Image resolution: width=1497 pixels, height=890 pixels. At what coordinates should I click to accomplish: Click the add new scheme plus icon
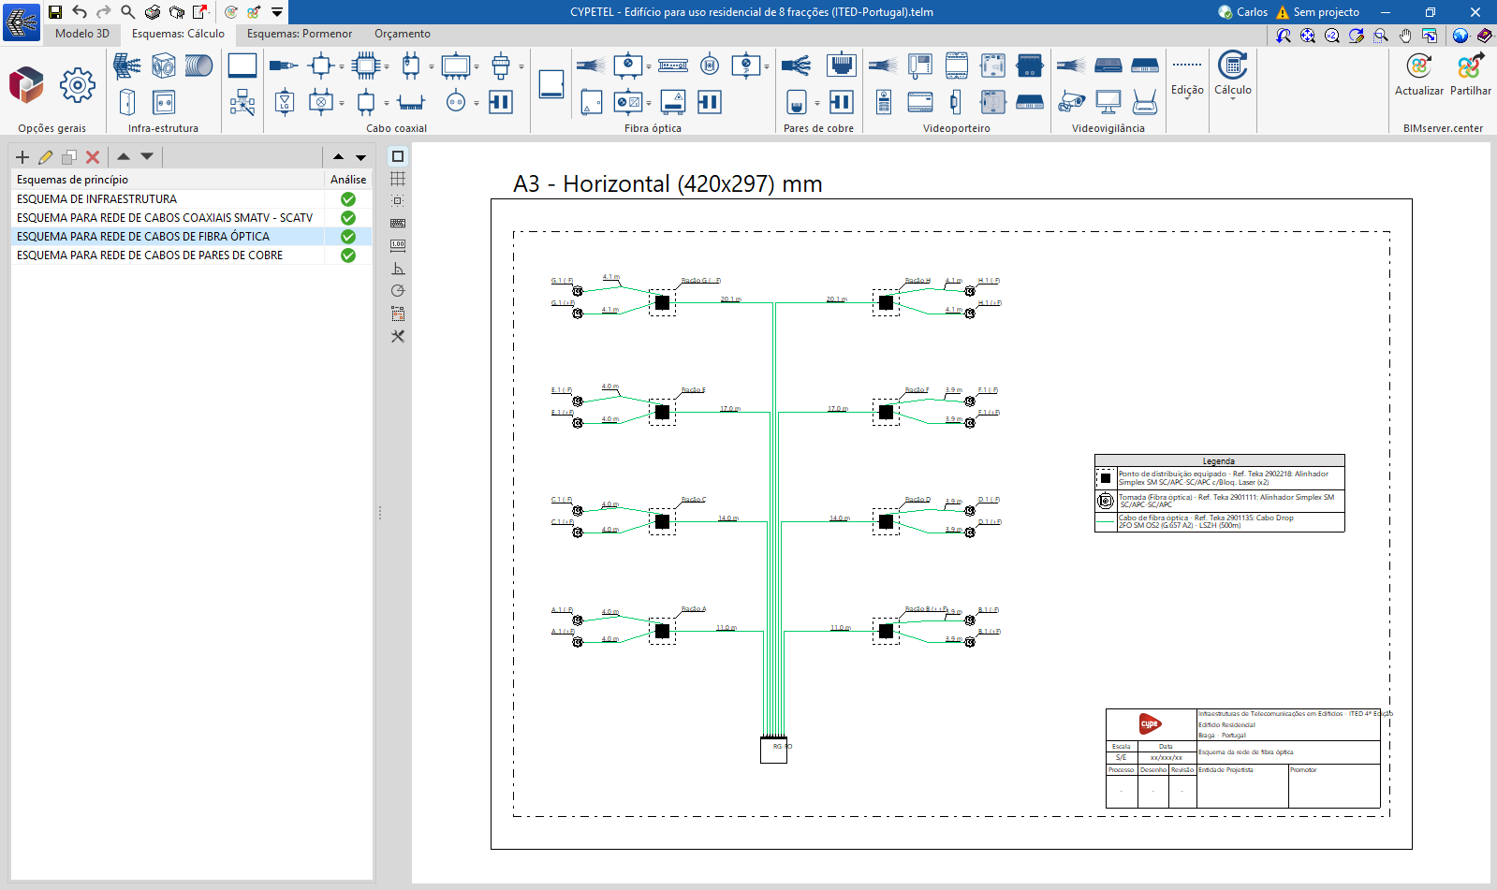point(22,157)
